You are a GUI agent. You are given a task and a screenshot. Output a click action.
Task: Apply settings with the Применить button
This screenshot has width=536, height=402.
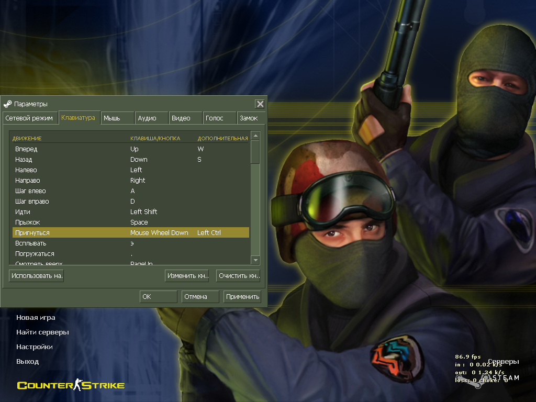pyautogui.click(x=242, y=296)
